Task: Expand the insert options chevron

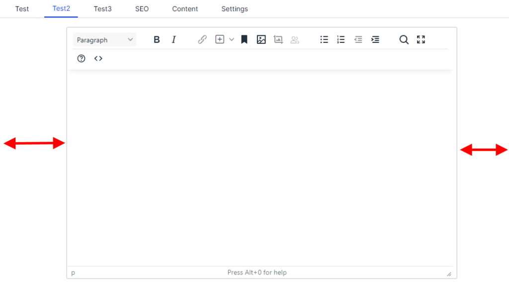Action: point(232,40)
